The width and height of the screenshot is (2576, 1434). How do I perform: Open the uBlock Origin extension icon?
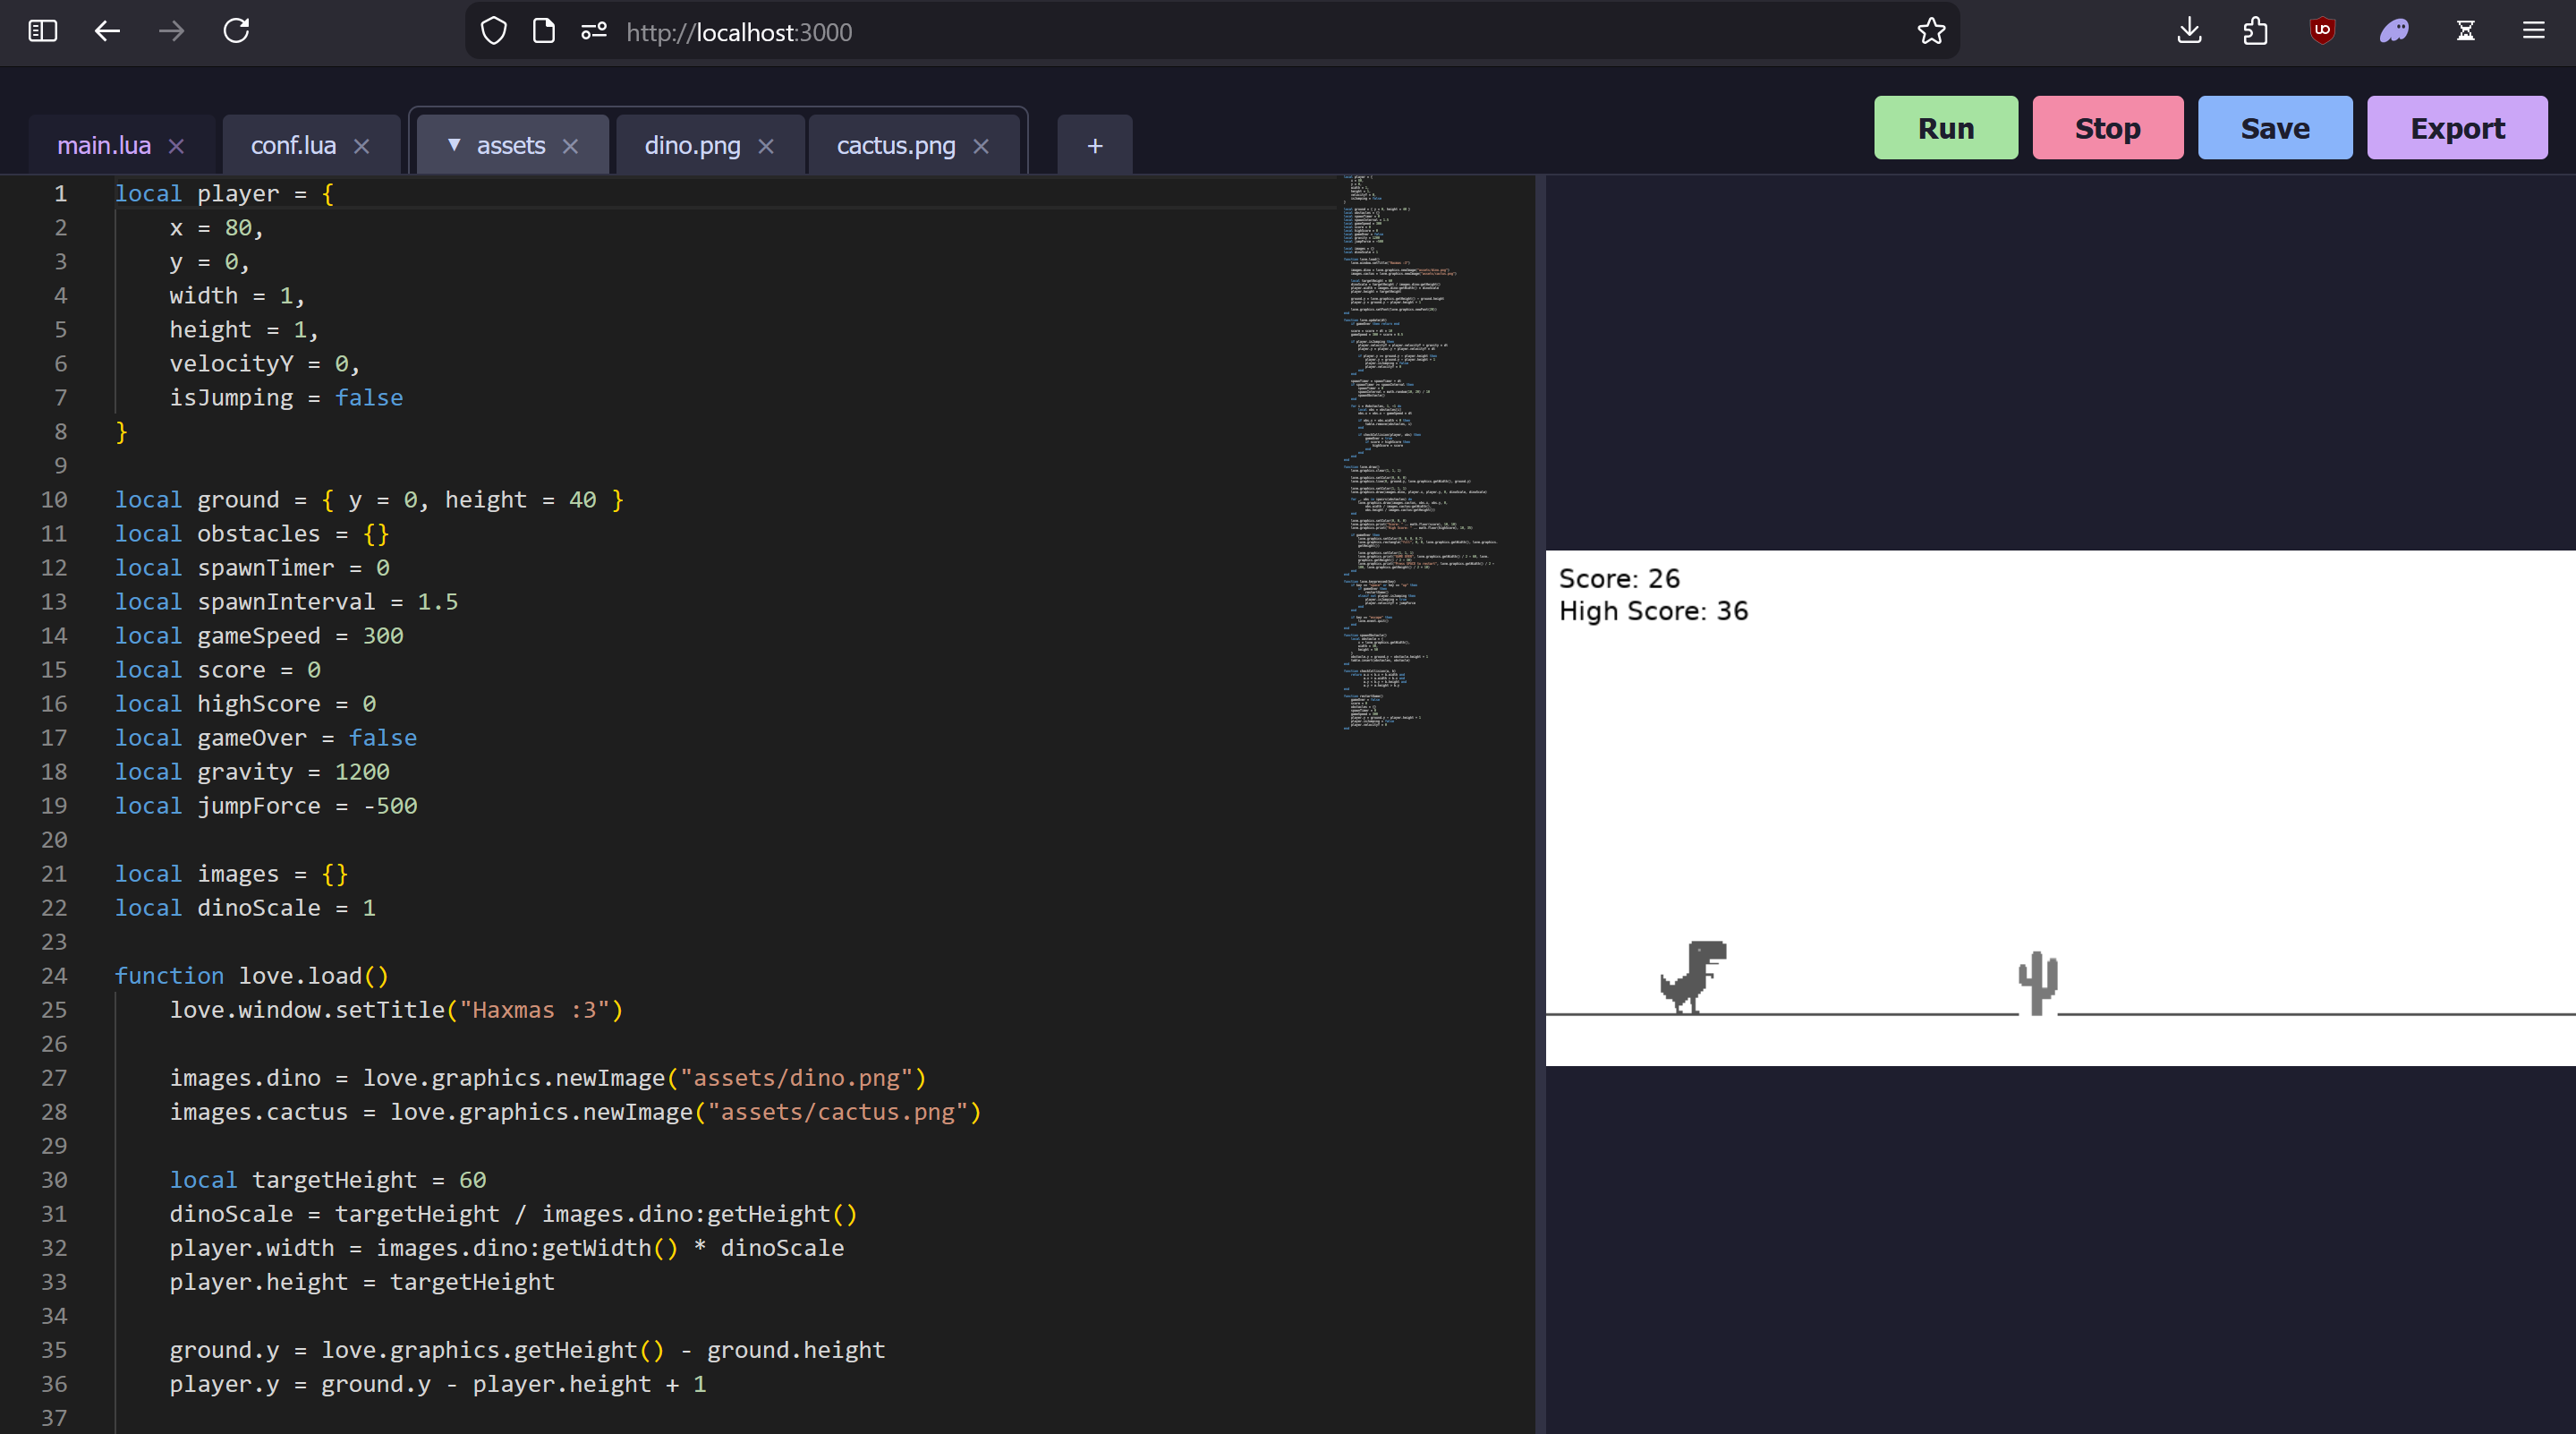2322,31
